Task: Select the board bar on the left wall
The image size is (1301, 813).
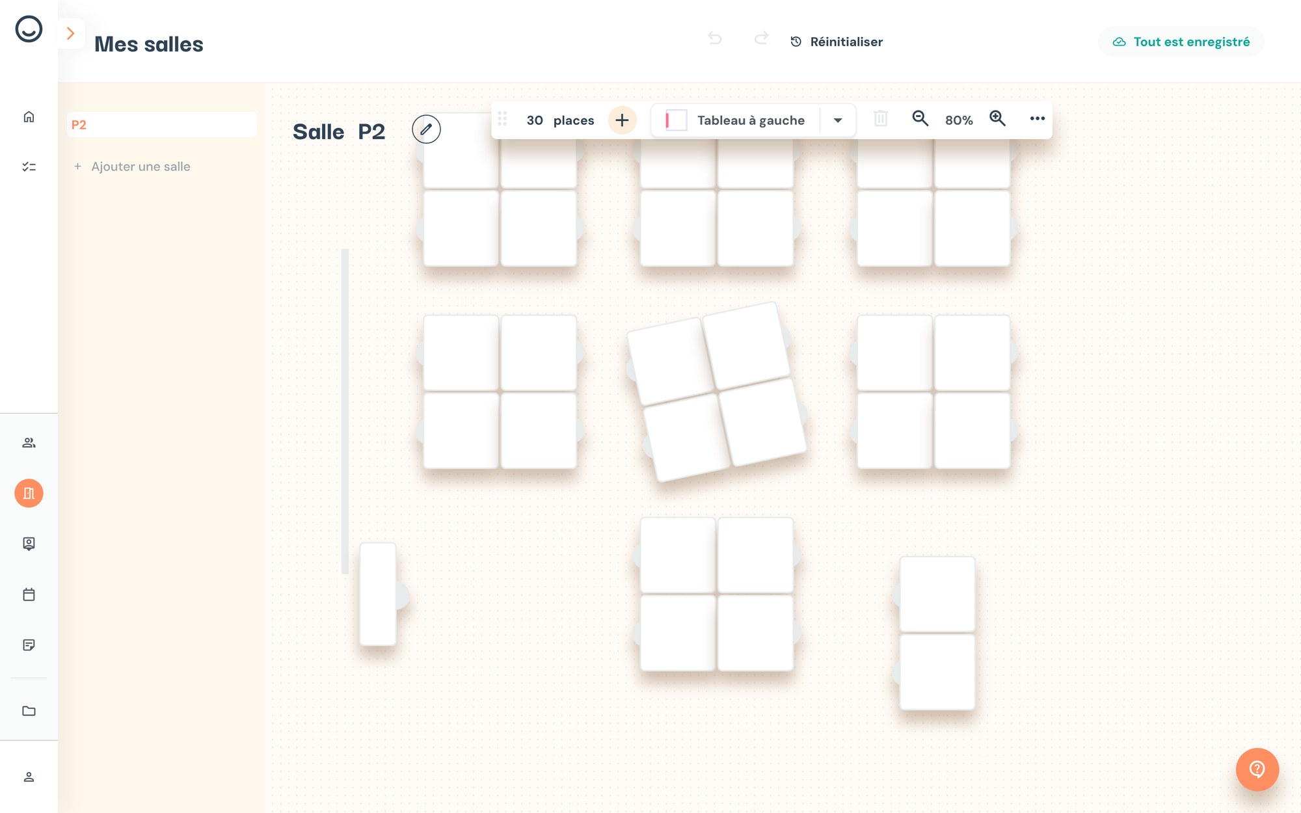Action: click(x=345, y=411)
